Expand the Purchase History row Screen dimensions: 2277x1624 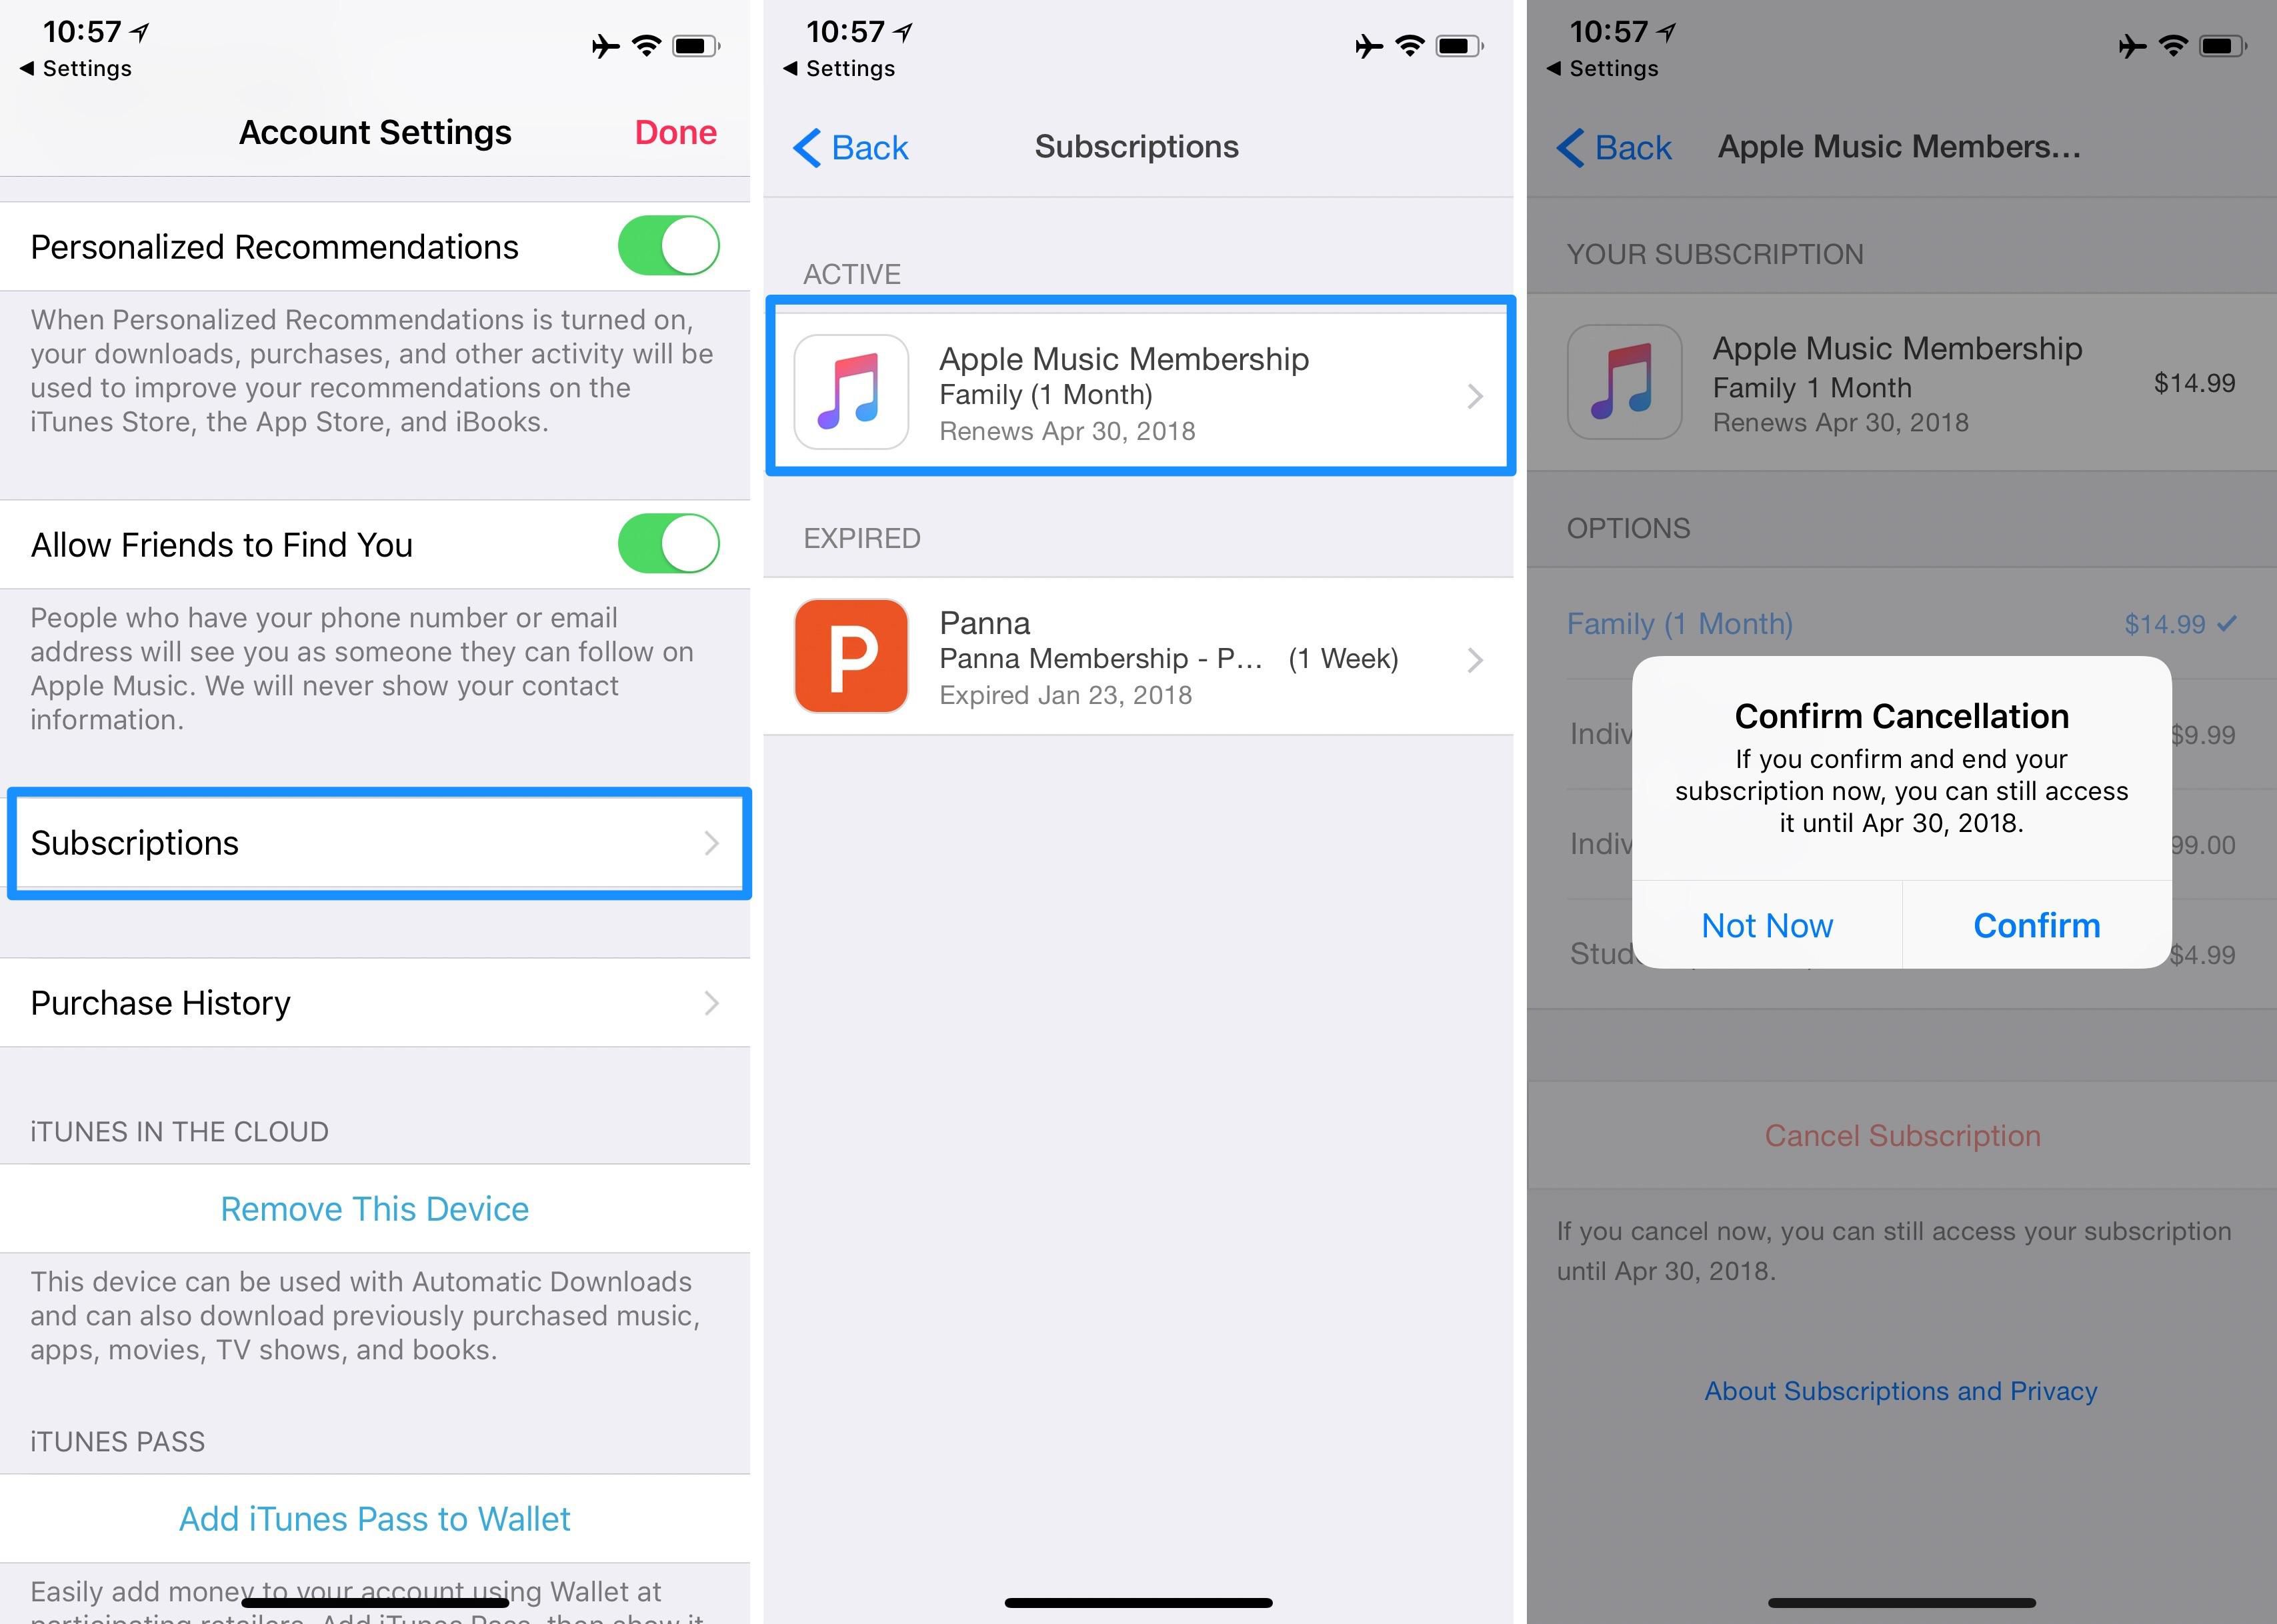(x=376, y=1003)
